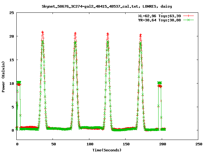
Task: Click the fourth peak's tip near 170 seconds
Action: [x=141, y=35]
